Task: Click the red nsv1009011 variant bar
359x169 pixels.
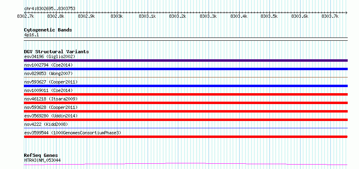Action: coord(186,94)
